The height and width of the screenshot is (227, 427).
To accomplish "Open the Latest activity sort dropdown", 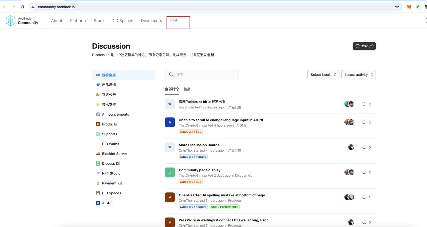I will pyautogui.click(x=358, y=75).
